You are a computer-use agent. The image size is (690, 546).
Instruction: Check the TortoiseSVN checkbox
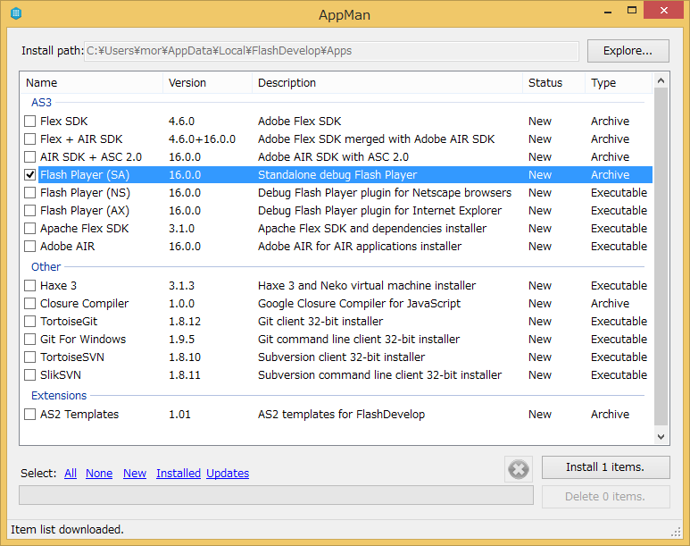tap(30, 357)
